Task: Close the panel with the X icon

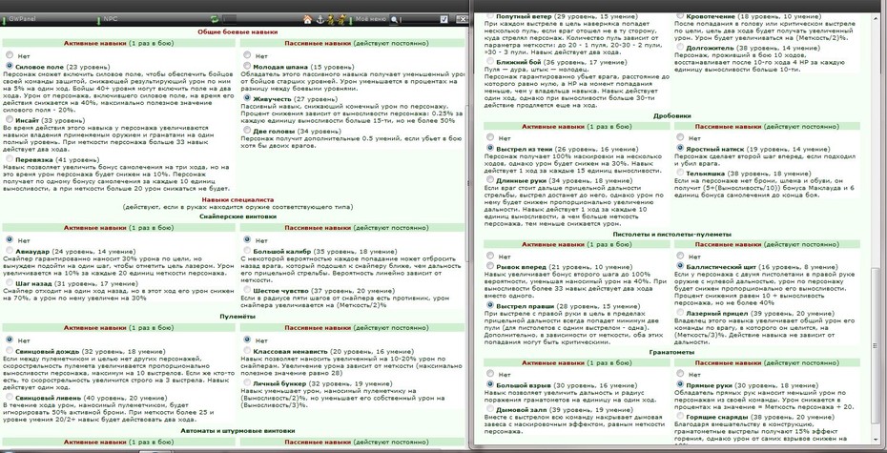Action: click(x=461, y=20)
